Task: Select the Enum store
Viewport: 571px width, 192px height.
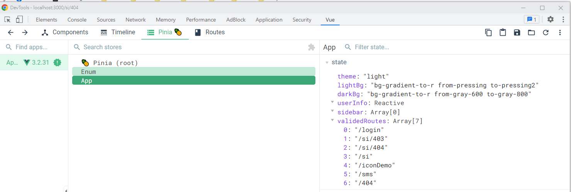Action: [x=194, y=72]
